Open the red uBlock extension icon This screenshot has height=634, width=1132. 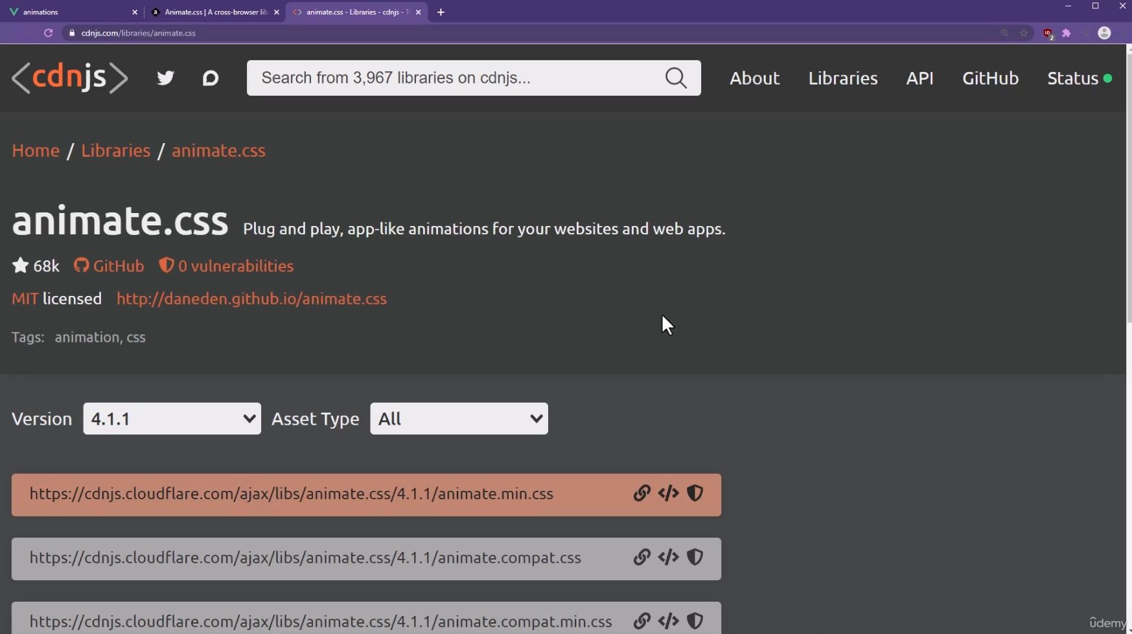pyautogui.click(x=1048, y=34)
